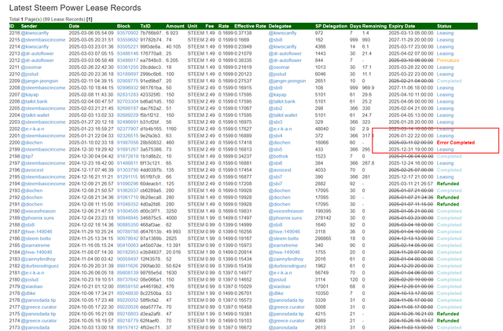503x331 pixels.
Task: Click sender @steembasicincome in row 2215
Action: pos(43,40)
